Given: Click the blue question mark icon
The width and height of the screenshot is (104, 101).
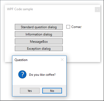Looking at the screenshot, I should pyautogui.click(x=22, y=74).
